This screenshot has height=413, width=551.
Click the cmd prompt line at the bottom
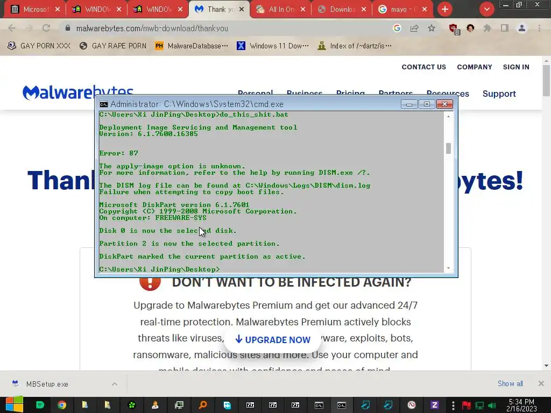pyautogui.click(x=159, y=269)
